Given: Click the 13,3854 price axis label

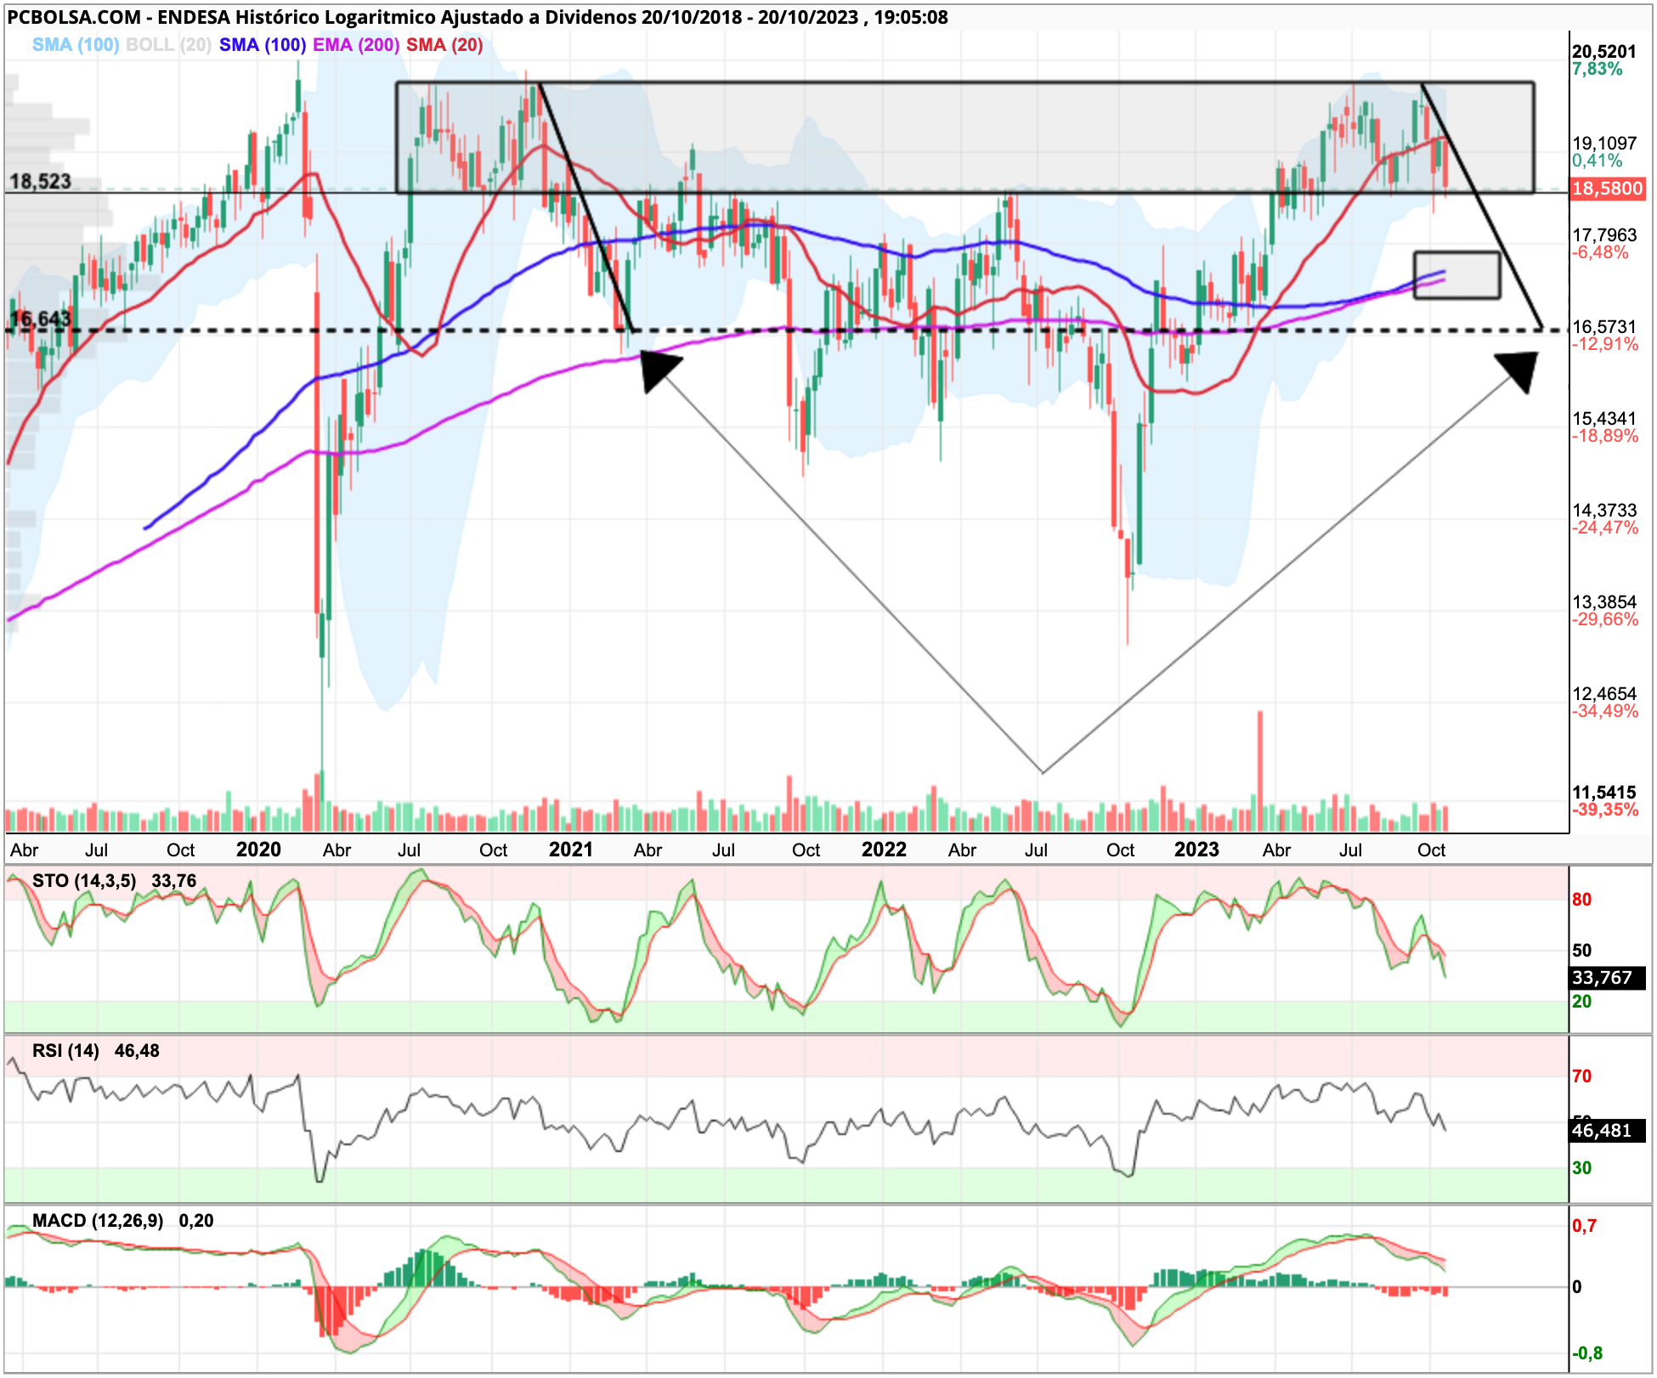Looking at the screenshot, I should (1603, 602).
